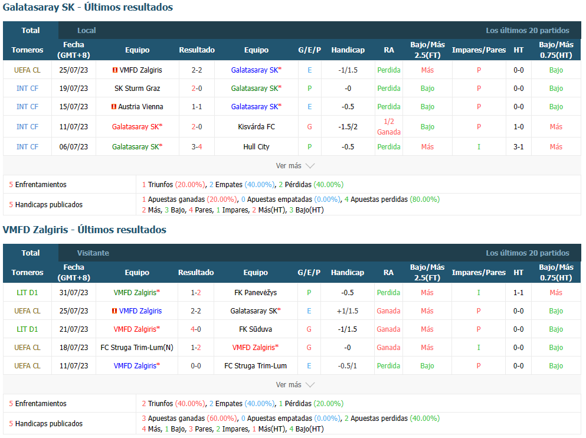
Task: Click red card icon beside VMFD Zalgiris in Galatasaray table
Action: 115,70
